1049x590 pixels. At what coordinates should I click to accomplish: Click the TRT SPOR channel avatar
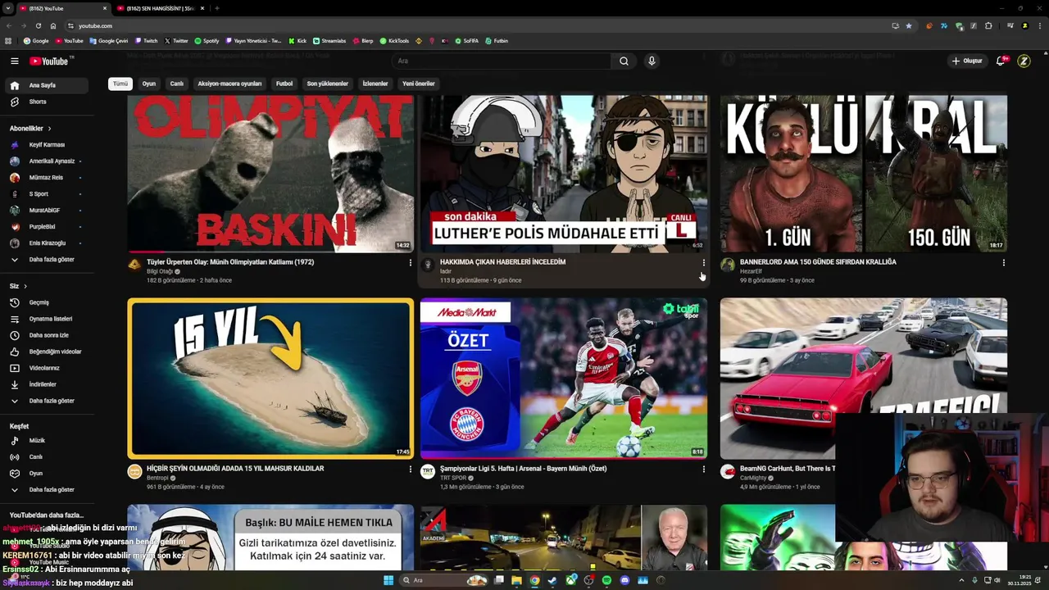pyautogui.click(x=427, y=471)
